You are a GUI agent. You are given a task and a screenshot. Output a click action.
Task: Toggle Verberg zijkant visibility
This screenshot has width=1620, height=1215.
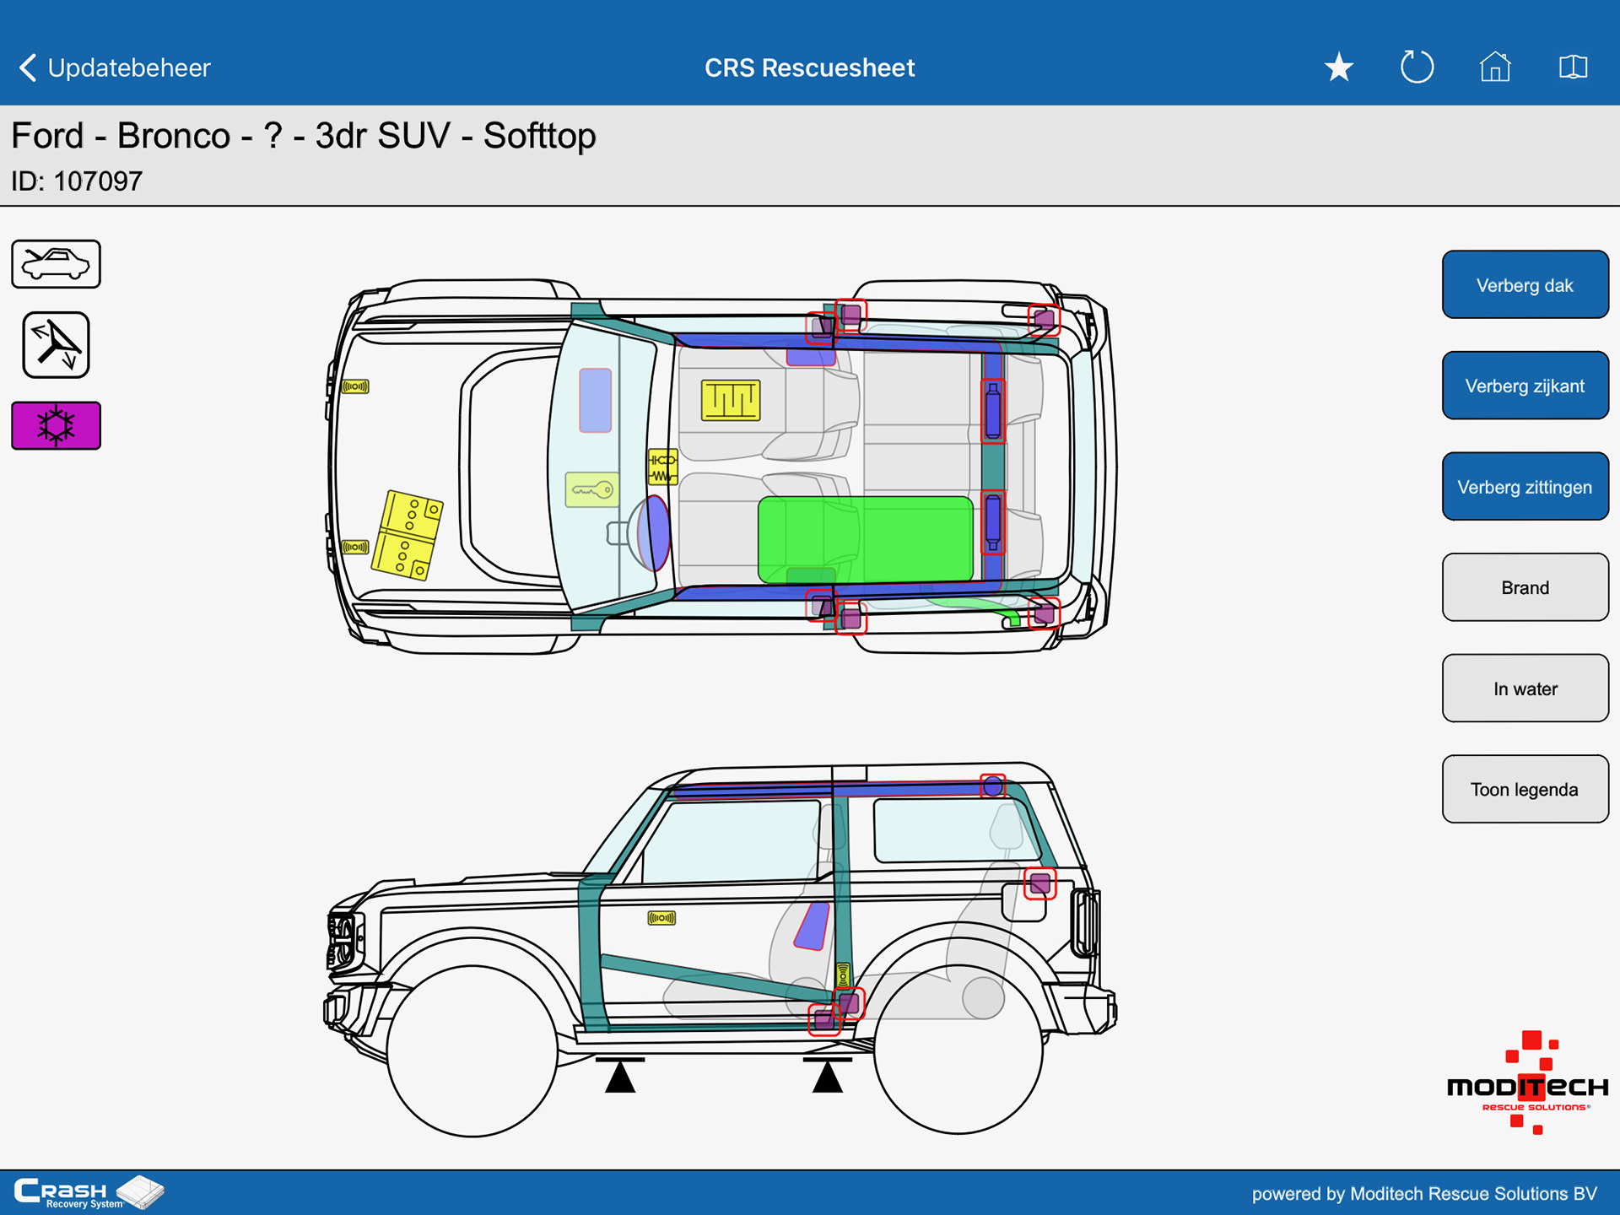pyautogui.click(x=1525, y=386)
